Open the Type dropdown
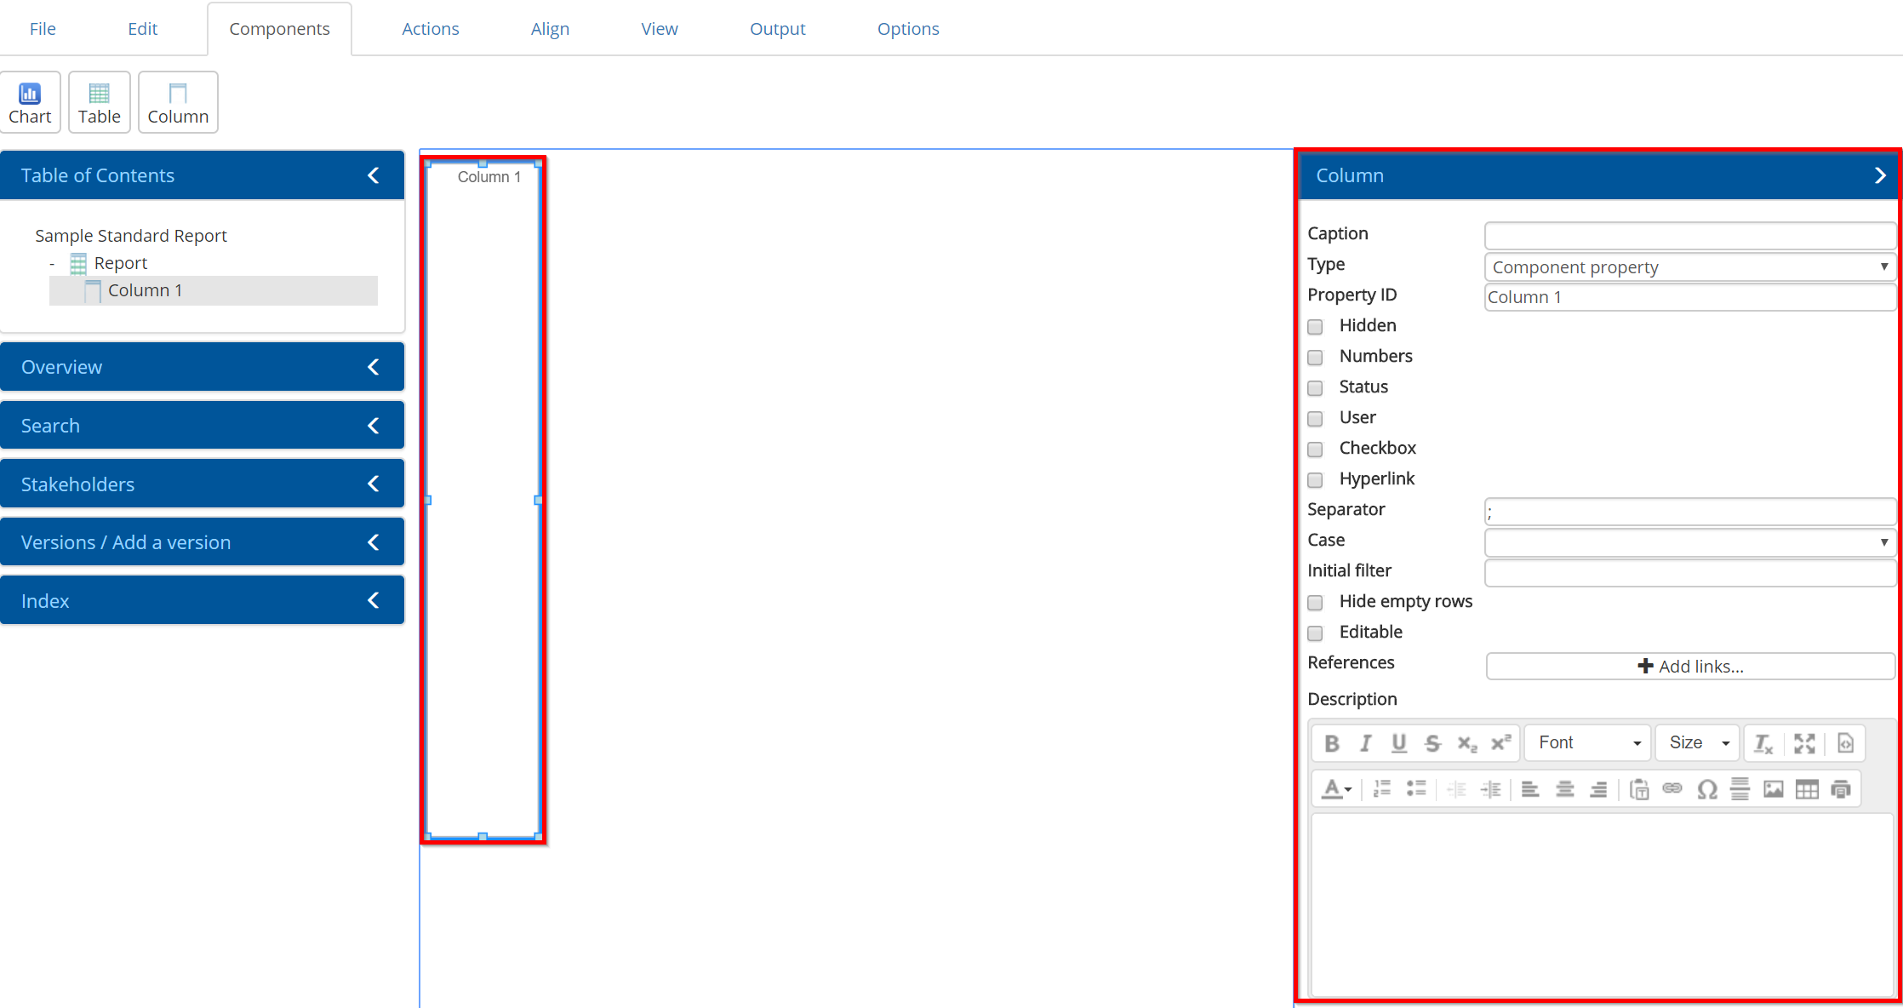This screenshot has height=1008, width=1903. tap(1689, 267)
